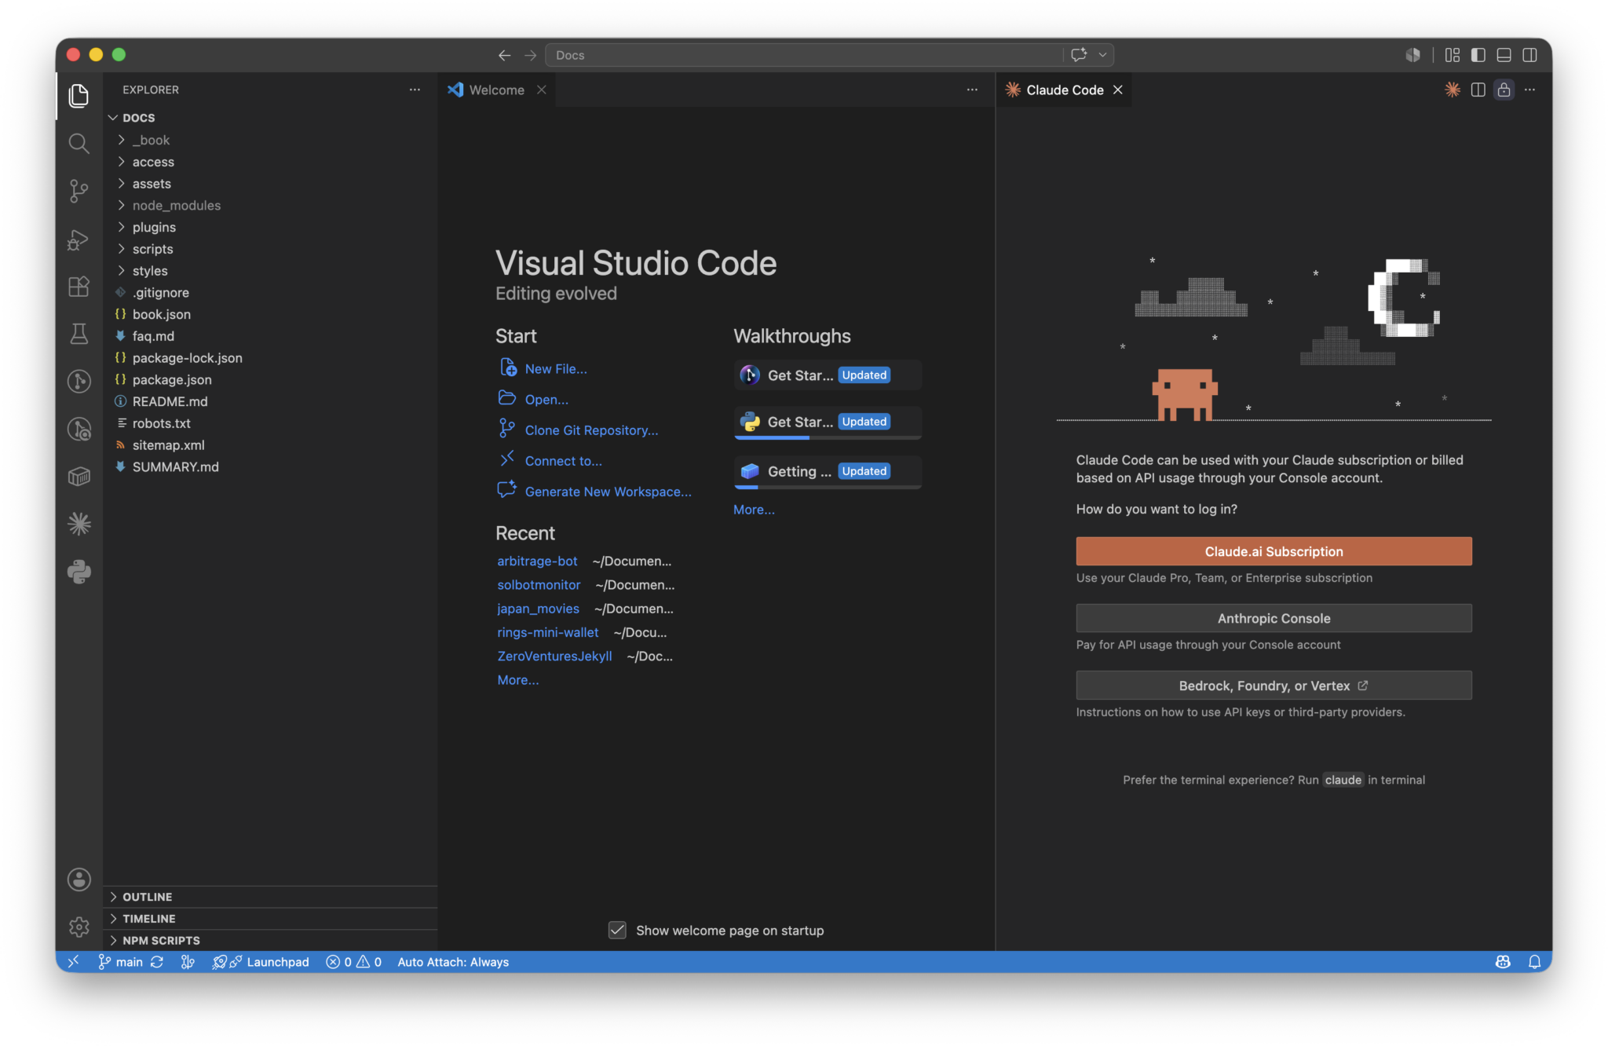The image size is (1608, 1046).
Task: Open the Search view in activity bar
Action: click(x=79, y=143)
